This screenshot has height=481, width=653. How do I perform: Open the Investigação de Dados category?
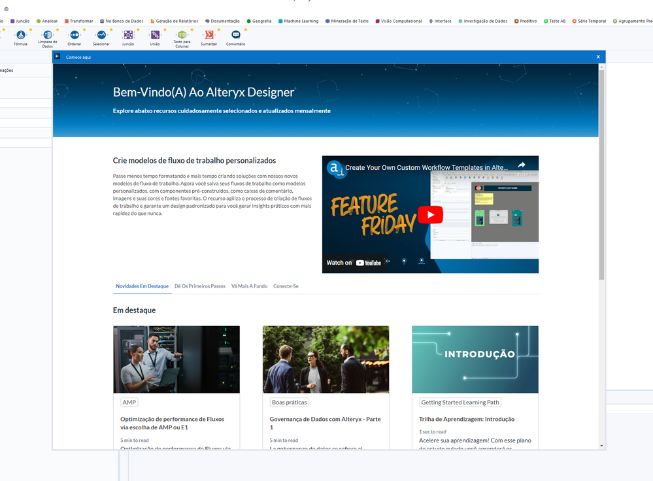click(483, 21)
